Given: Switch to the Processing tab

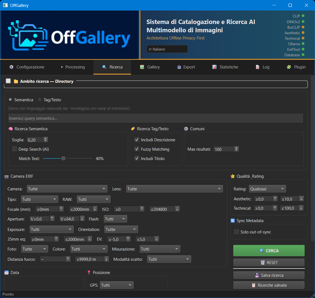Looking at the screenshot, I should pos(73,67).
